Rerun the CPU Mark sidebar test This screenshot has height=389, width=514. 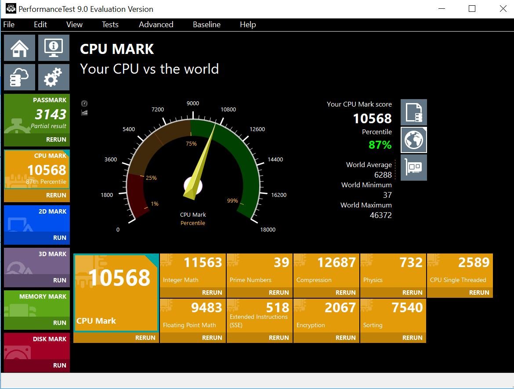[x=37, y=195]
